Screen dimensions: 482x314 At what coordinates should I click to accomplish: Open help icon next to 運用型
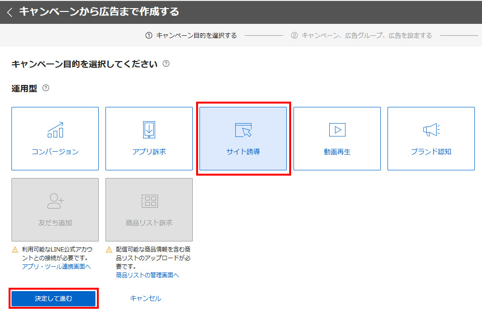(46, 88)
